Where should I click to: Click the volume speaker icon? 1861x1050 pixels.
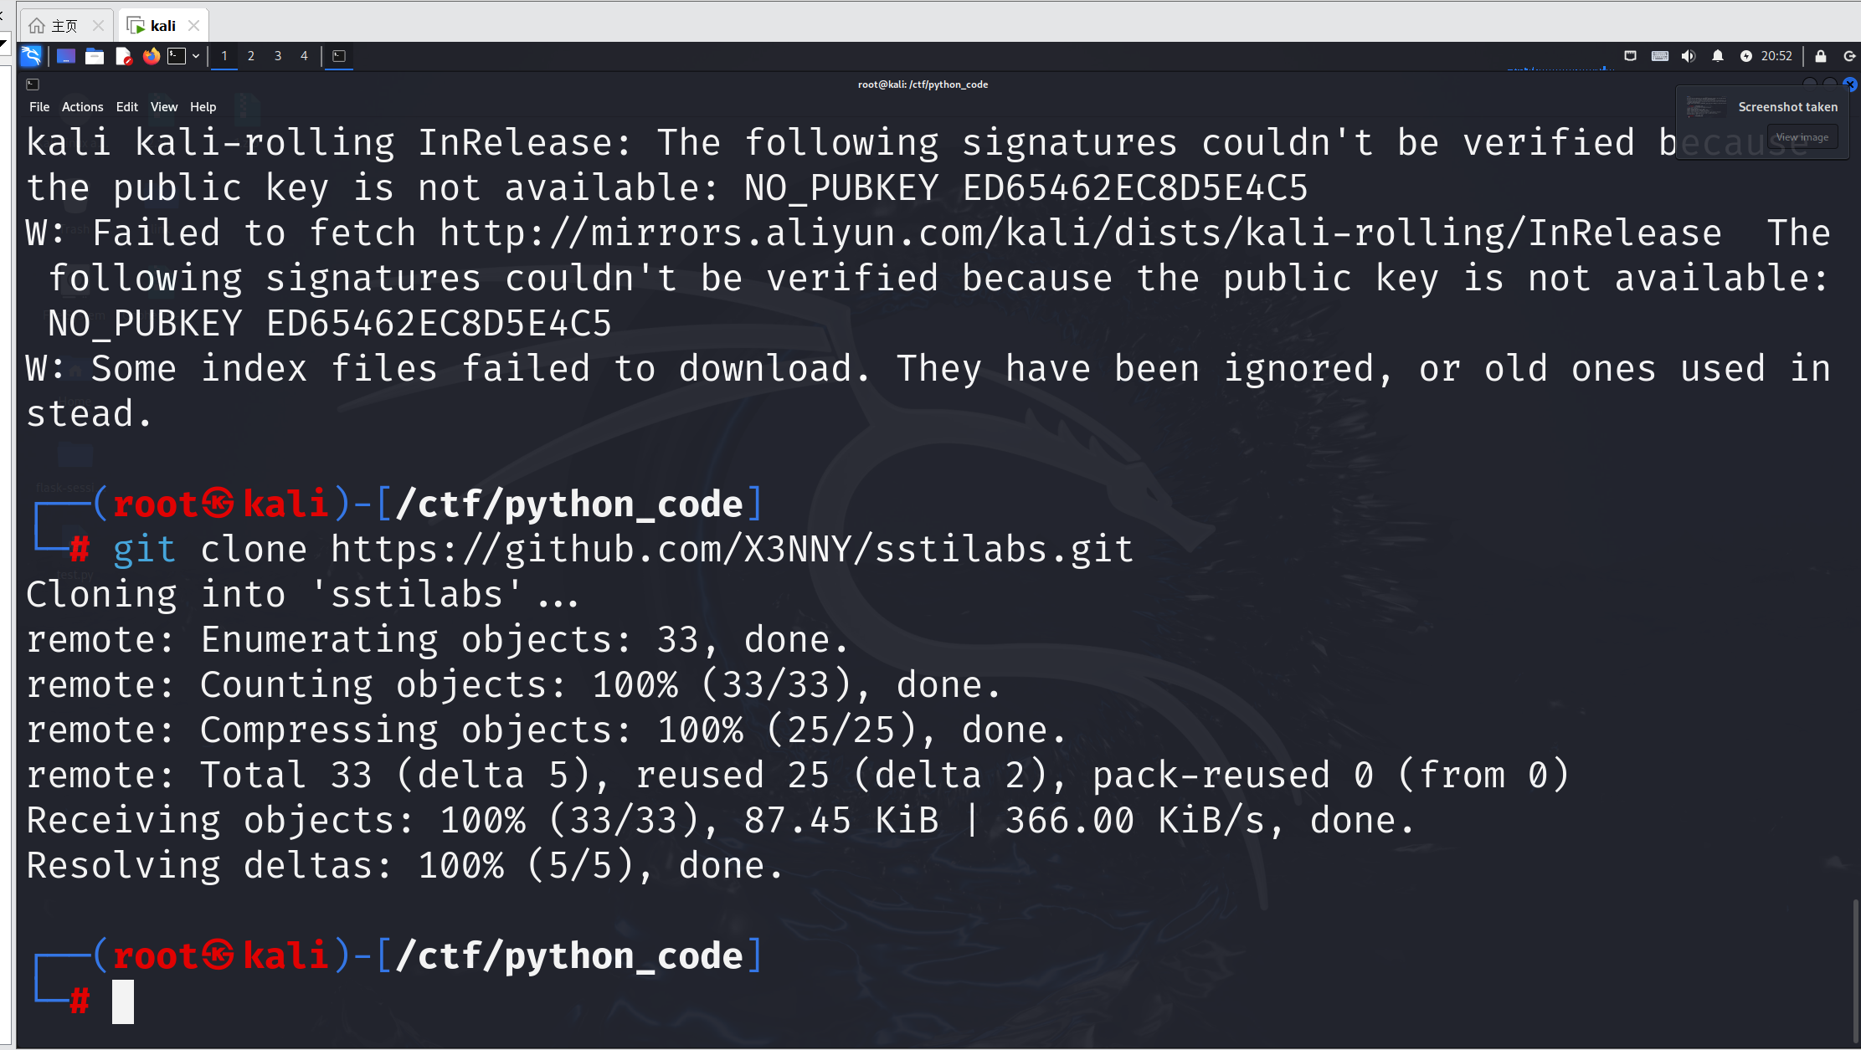click(1688, 56)
